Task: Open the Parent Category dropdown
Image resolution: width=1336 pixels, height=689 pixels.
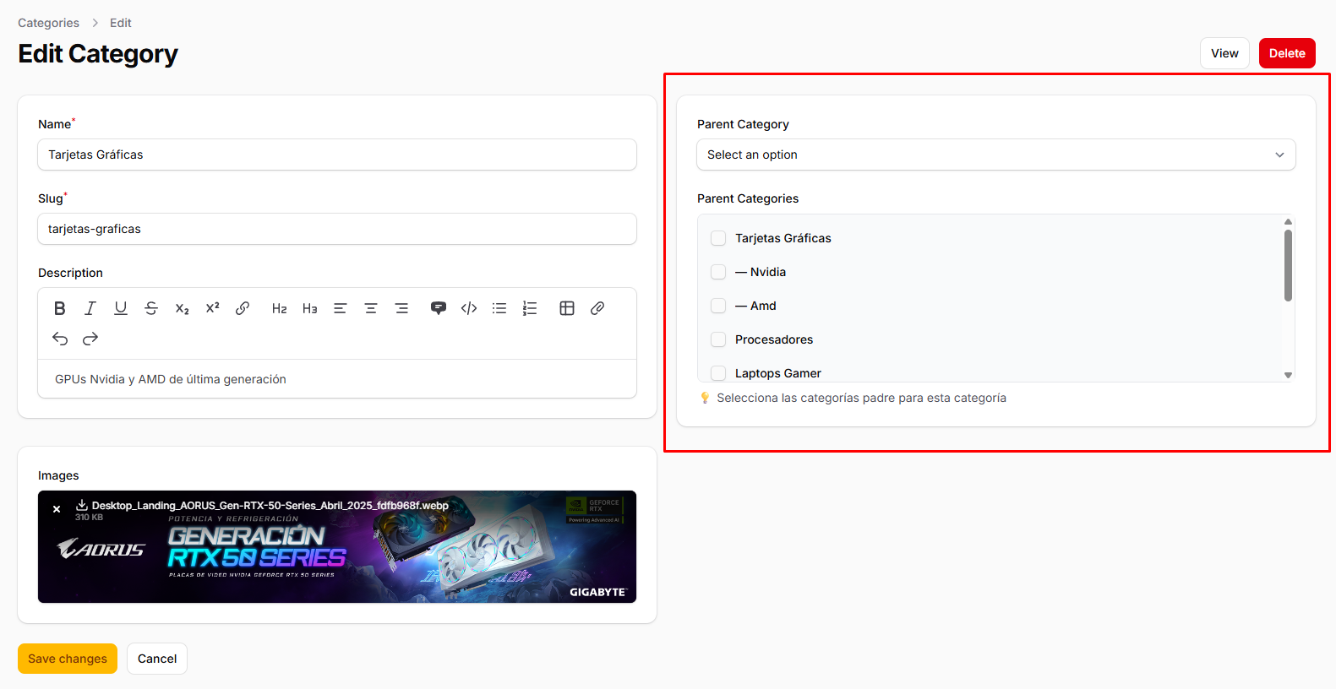Action: (x=995, y=155)
